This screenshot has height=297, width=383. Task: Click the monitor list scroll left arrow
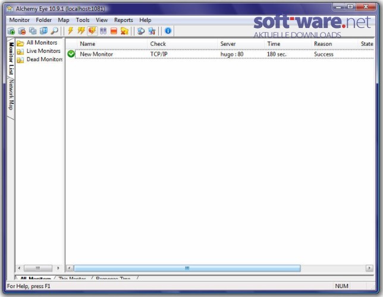coord(70,268)
